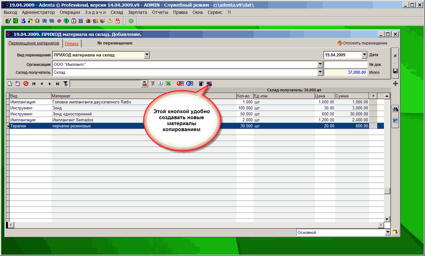Expand the Вид перемещения dropdown
Screen dimensions: 425x256
pos(147,55)
